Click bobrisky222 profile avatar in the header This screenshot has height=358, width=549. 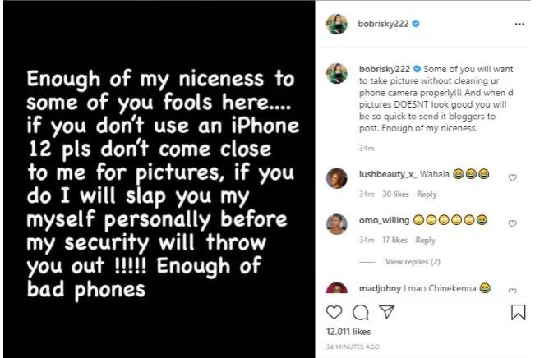pyautogui.click(x=338, y=24)
